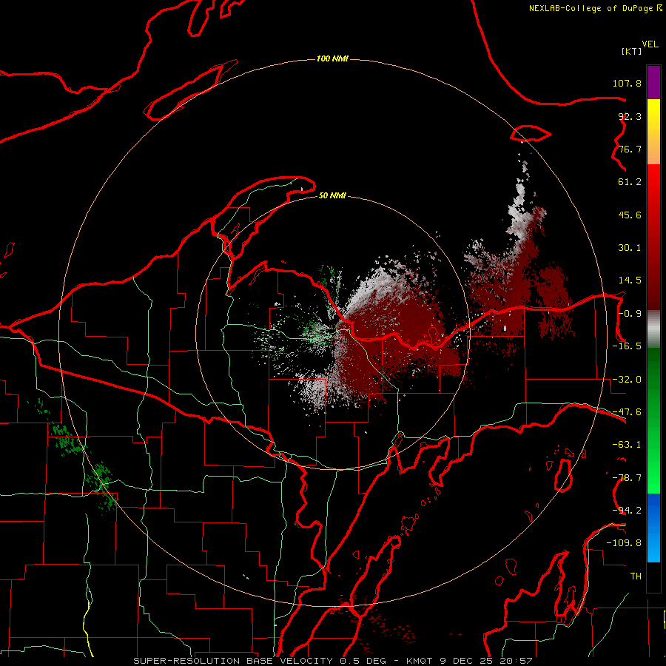The height and width of the screenshot is (666, 666).
Task: Click the 14.5 velocity scale value
Action: point(630,280)
